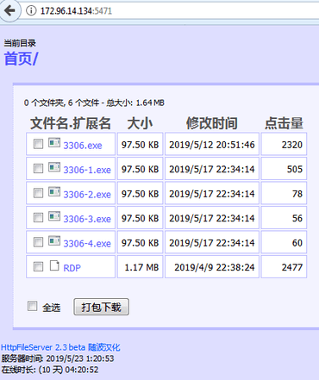Click the file icon beside 3306.exe
Screen dimensions: 319x380
tap(54, 142)
